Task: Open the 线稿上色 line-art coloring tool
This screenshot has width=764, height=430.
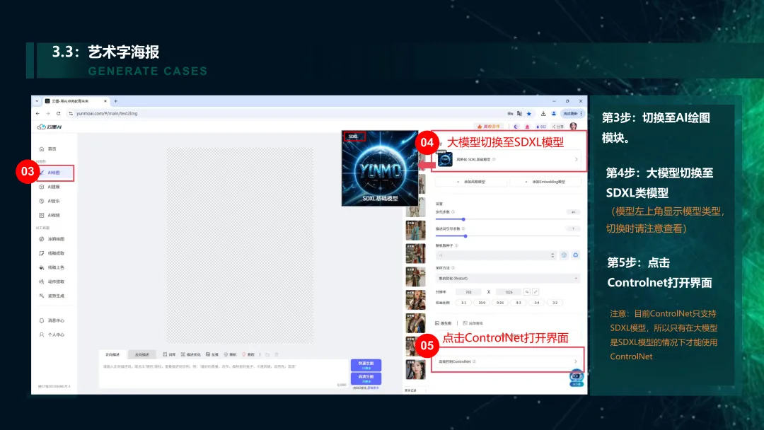Action: click(x=52, y=267)
